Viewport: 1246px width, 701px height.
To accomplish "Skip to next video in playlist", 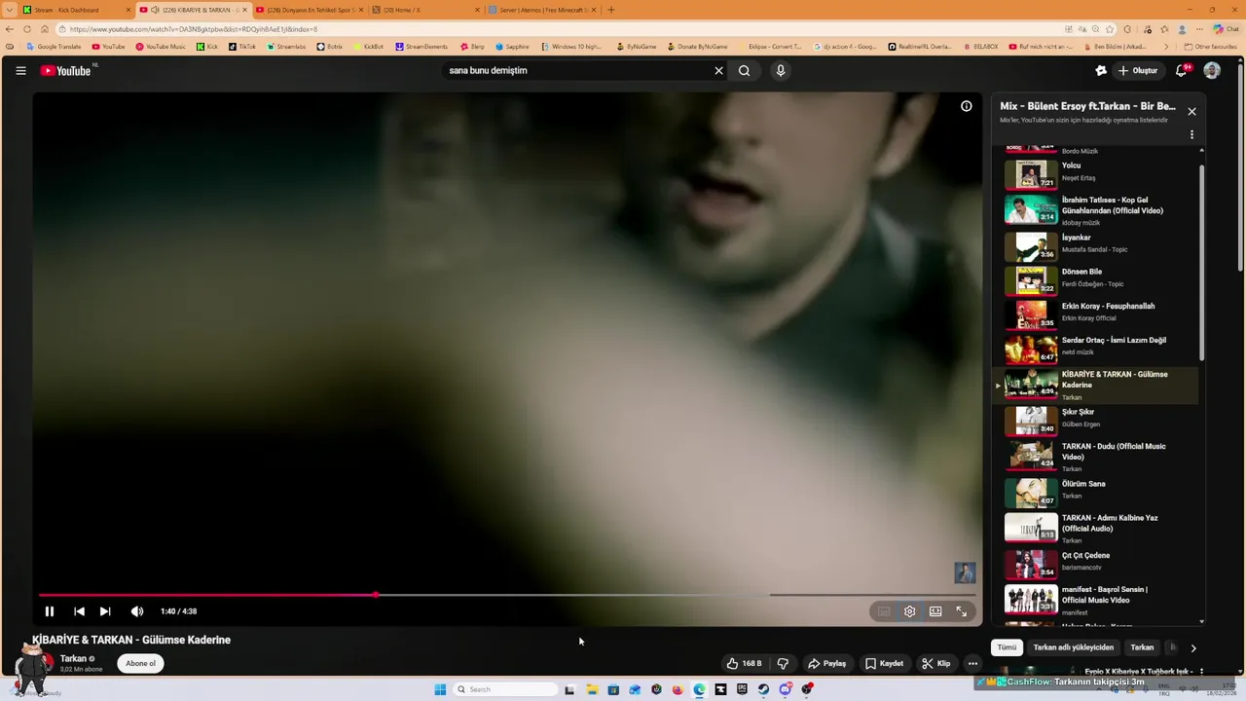I will tap(105, 611).
